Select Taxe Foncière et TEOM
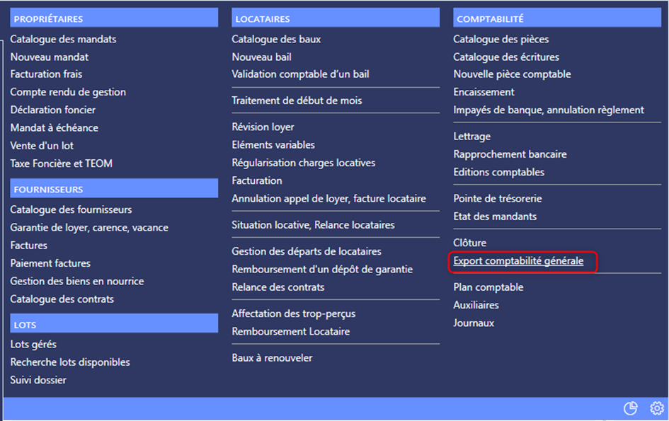This screenshot has height=421, width=669. click(61, 163)
